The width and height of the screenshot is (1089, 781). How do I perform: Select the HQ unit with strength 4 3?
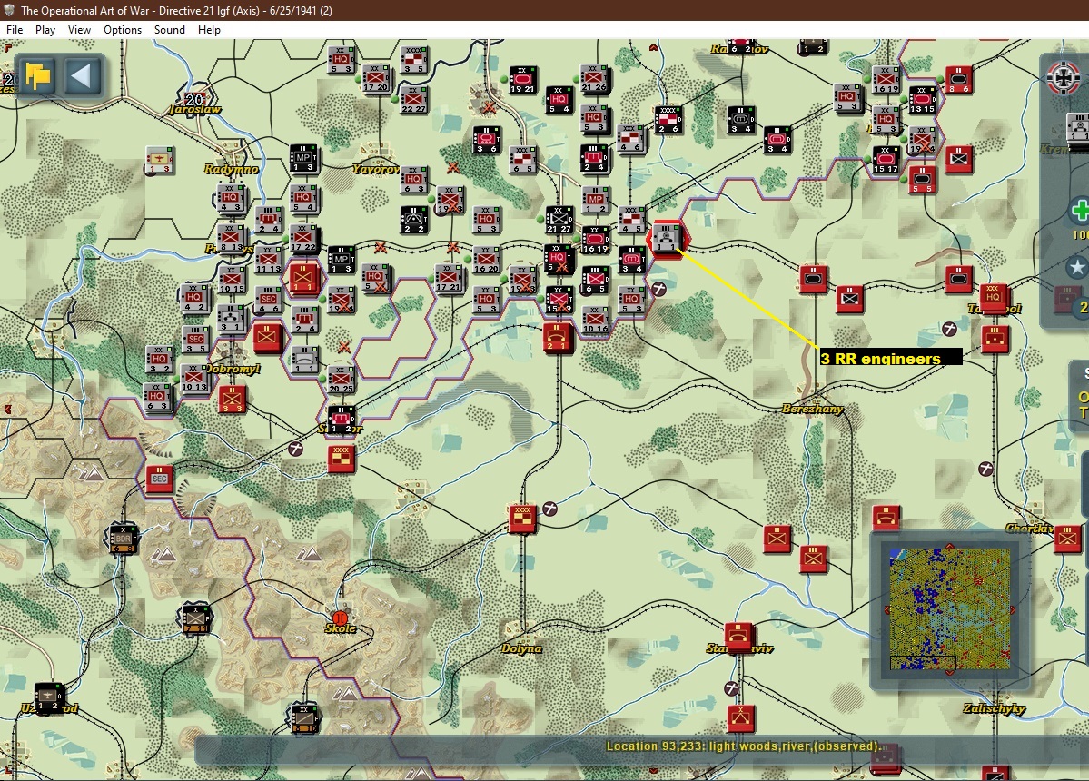pyautogui.click(x=230, y=199)
